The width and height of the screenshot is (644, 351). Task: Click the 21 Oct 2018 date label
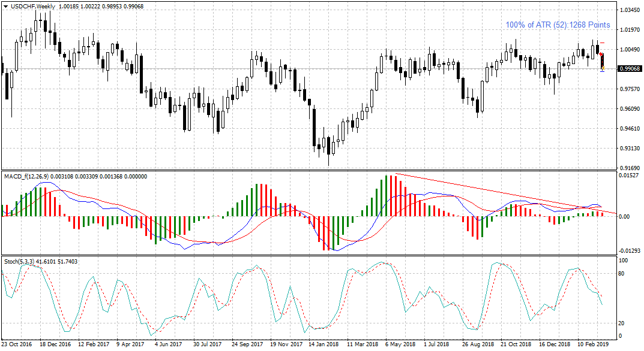516,344
